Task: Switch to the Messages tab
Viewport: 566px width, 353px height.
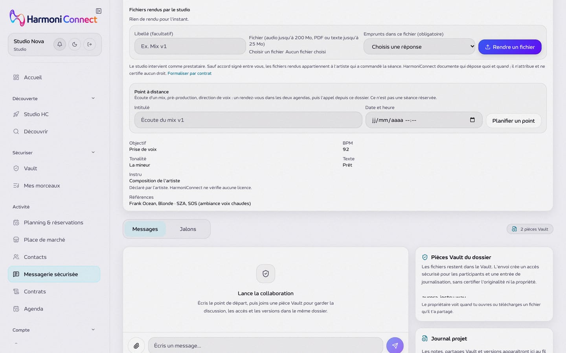Action: point(145,229)
